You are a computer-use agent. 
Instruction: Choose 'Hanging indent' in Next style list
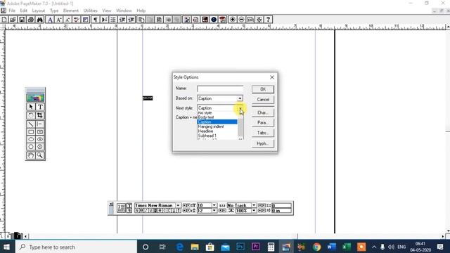pyautogui.click(x=217, y=126)
